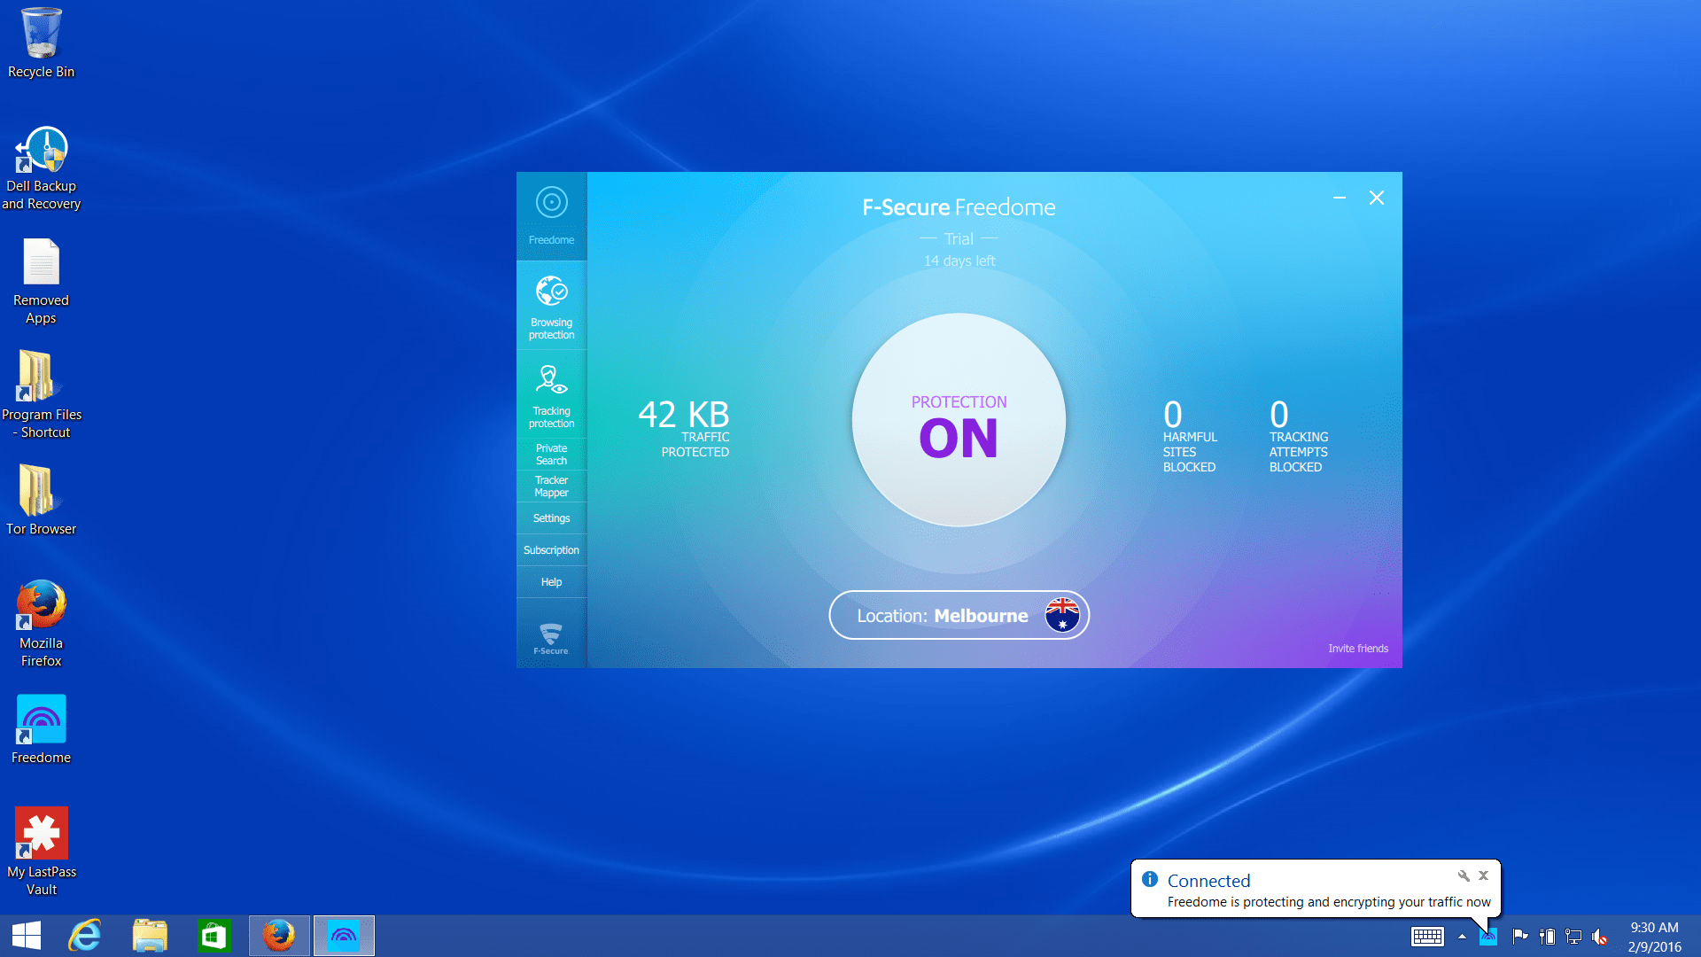Open Freedome desktop shortcut
The height and width of the screenshot is (957, 1701).
coord(41,729)
